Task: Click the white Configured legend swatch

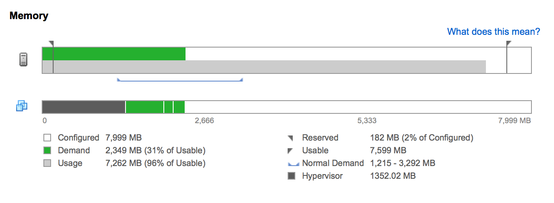Action: (47, 138)
